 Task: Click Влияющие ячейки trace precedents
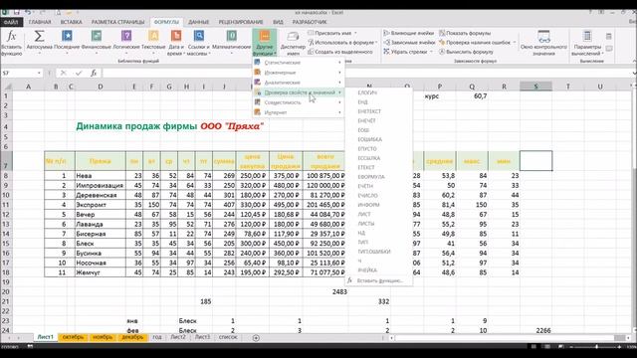tap(409, 33)
